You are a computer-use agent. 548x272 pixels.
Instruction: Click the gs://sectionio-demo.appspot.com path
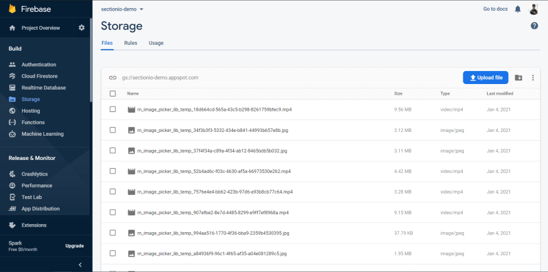[x=160, y=78]
